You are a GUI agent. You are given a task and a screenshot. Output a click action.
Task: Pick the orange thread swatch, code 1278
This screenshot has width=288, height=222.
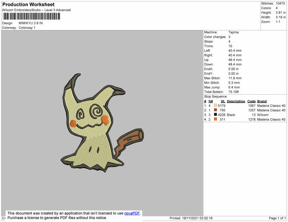[x=216, y=120]
